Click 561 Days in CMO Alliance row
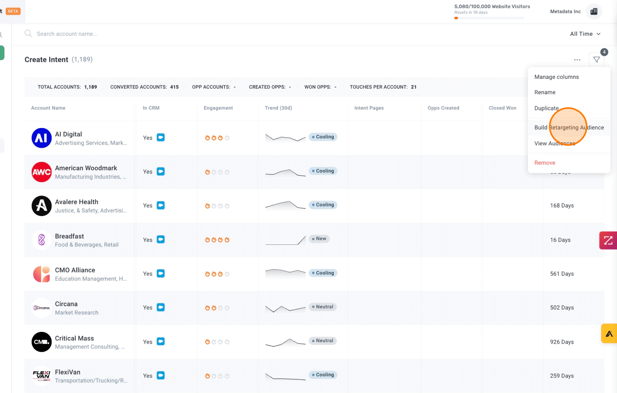The height and width of the screenshot is (393, 617). point(562,274)
